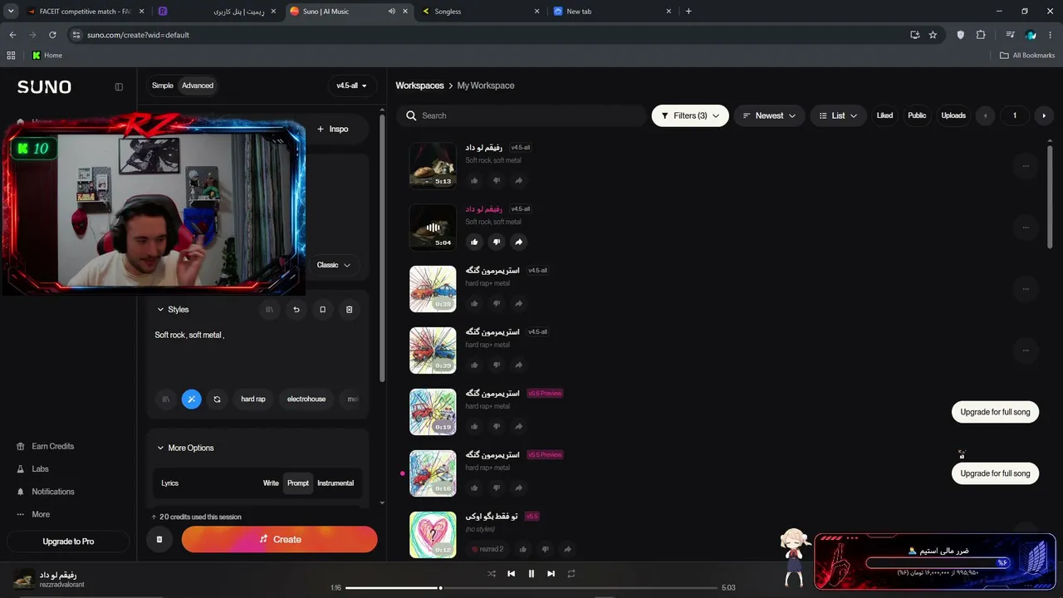Open the browser extensions puzzle icon

coord(981,35)
